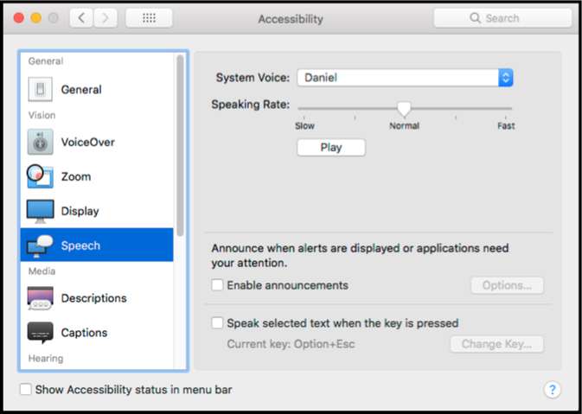Click the Speech bubble monitor icon
This screenshot has height=414, width=582.
(x=40, y=245)
